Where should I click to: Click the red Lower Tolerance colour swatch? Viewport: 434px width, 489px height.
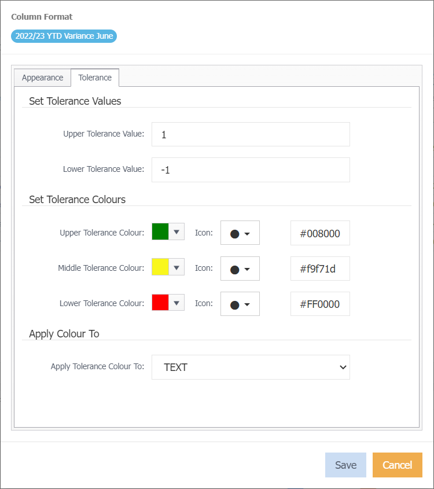coord(160,303)
